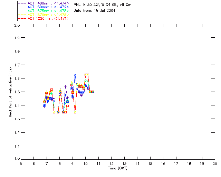221x177 pixels.
Task: Click the y-axis tick label 1.0
Action: click(x=17, y=159)
